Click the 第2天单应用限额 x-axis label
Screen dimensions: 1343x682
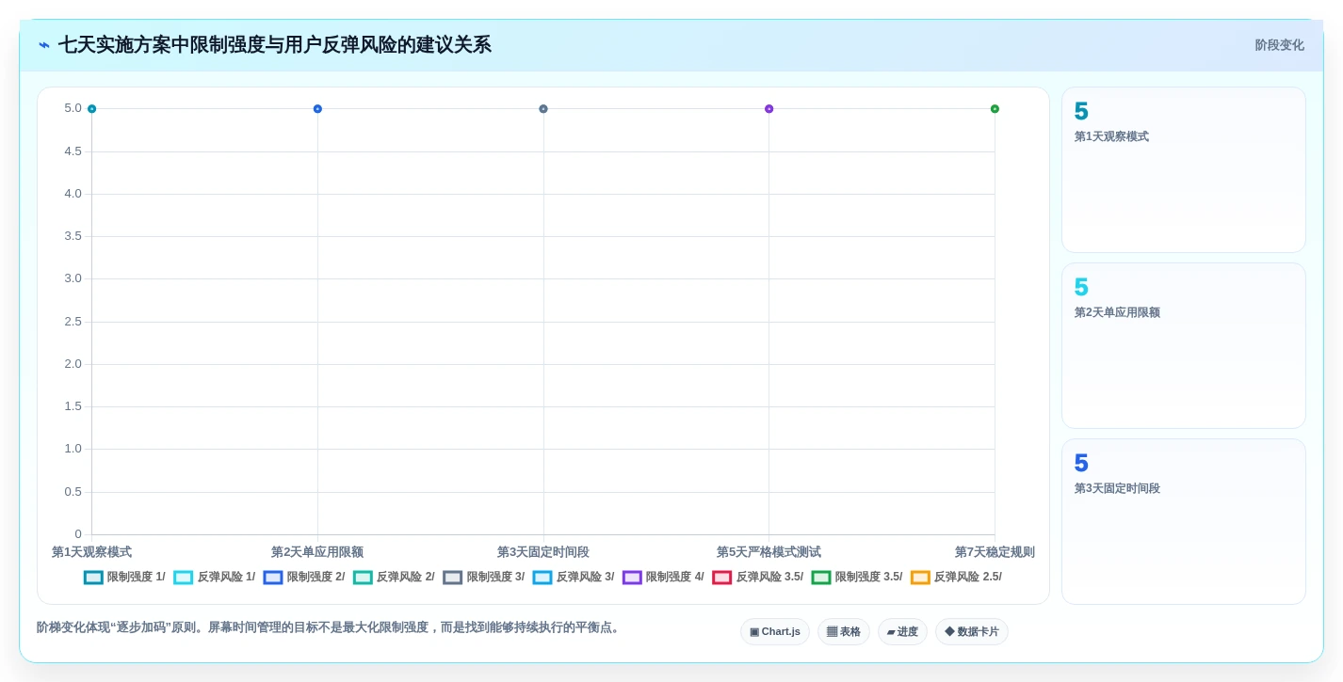click(317, 552)
